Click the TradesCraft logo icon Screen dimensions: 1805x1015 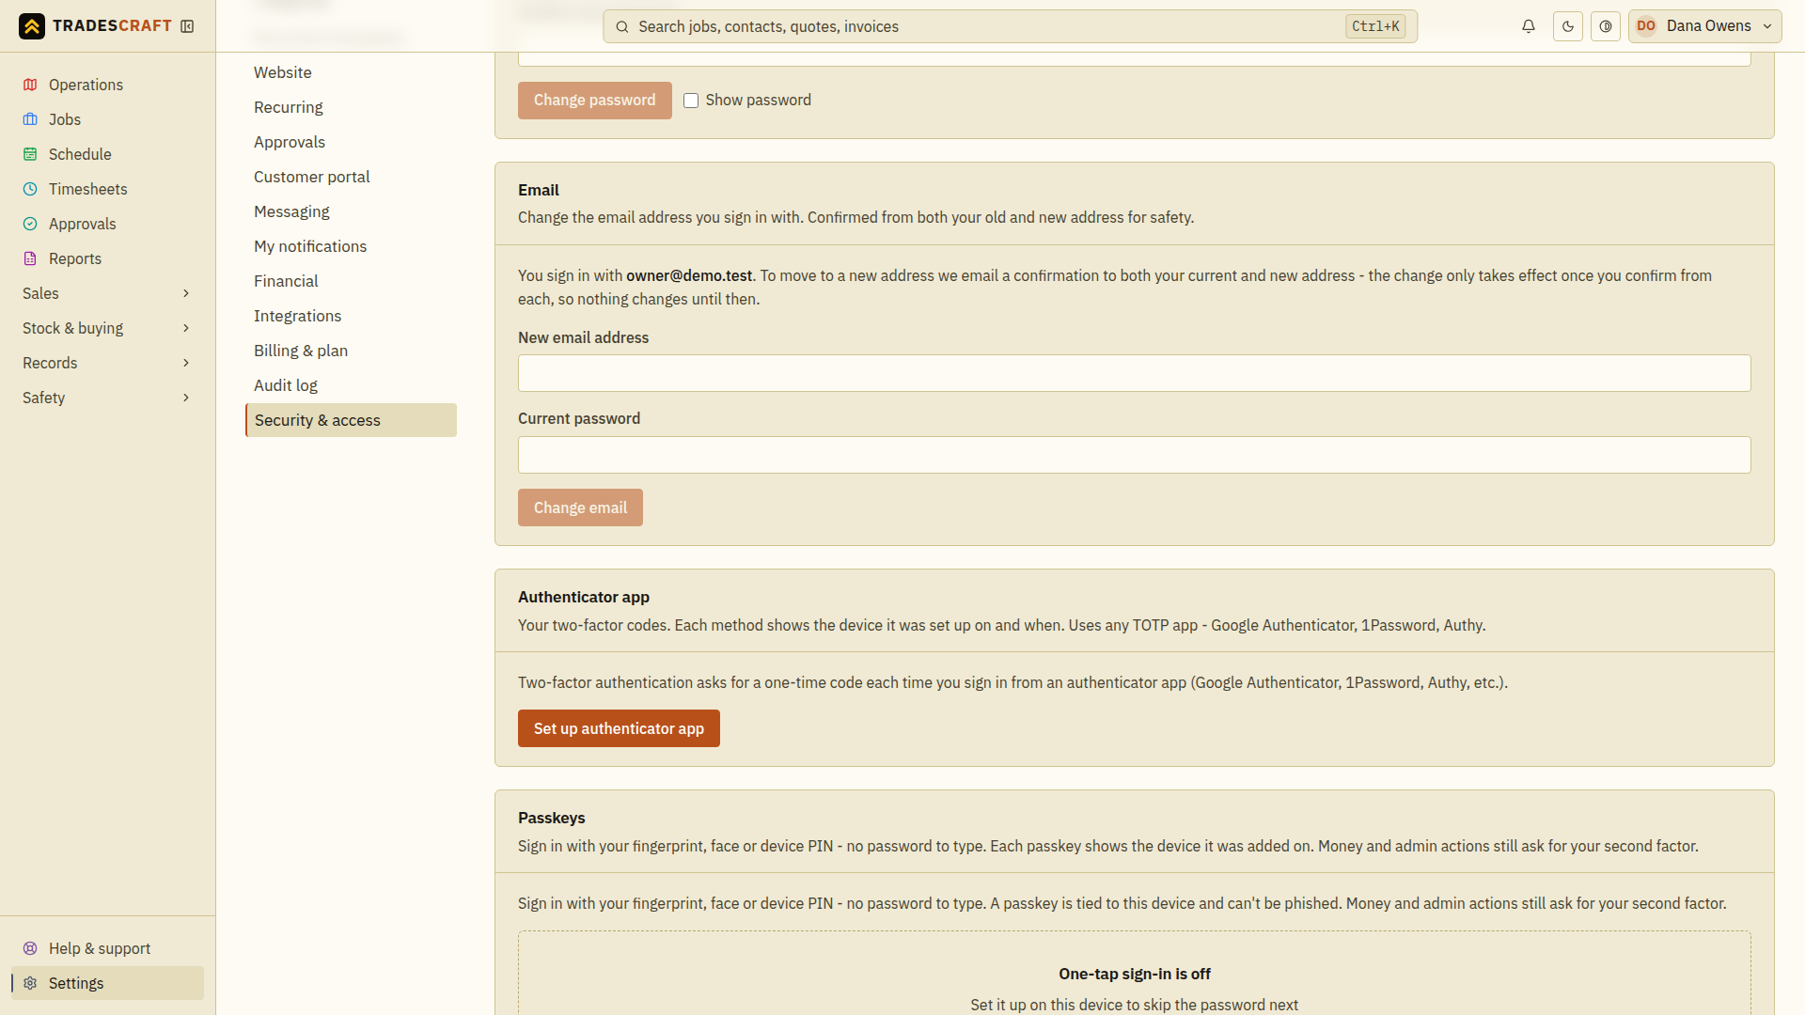pos(32,26)
